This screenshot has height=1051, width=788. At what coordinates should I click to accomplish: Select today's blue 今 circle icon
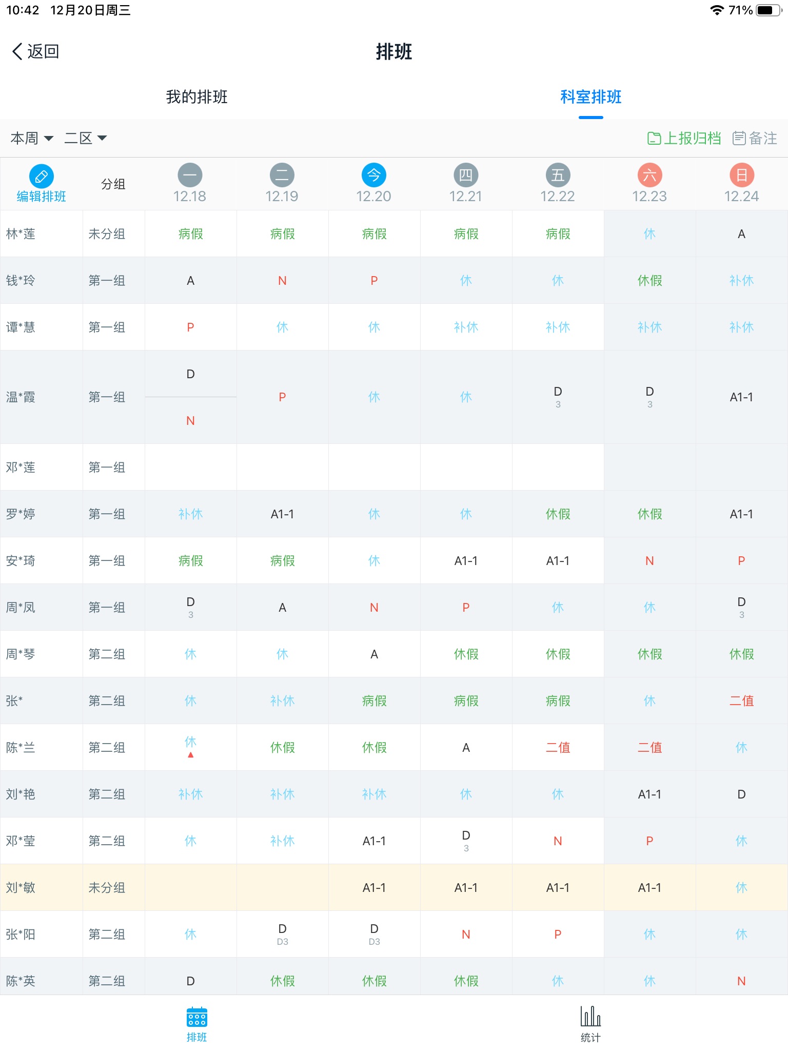click(374, 176)
